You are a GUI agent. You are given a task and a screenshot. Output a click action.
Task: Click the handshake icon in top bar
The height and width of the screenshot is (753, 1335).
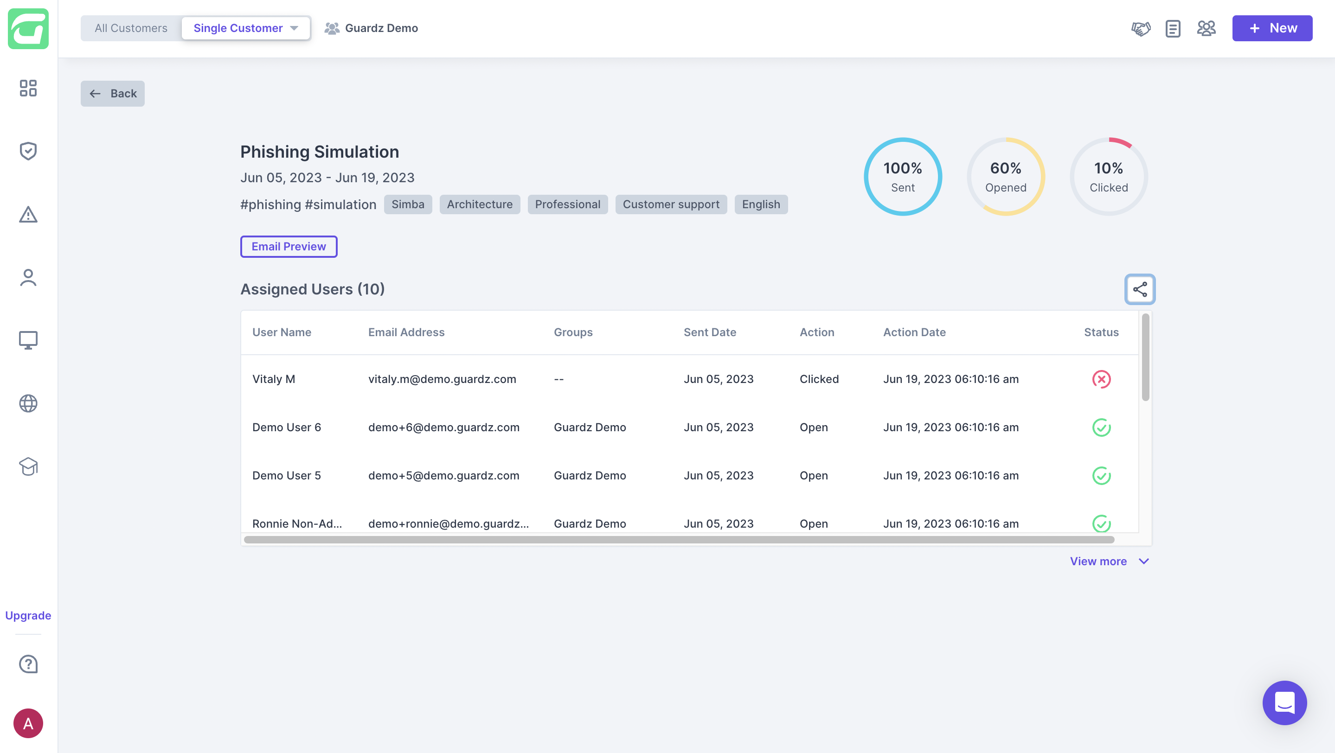click(1141, 28)
